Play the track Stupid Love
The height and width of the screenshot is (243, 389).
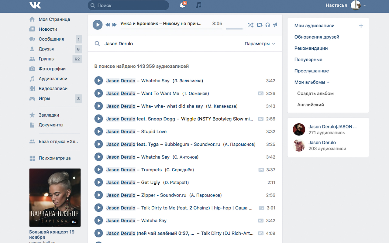[x=98, y=132]
